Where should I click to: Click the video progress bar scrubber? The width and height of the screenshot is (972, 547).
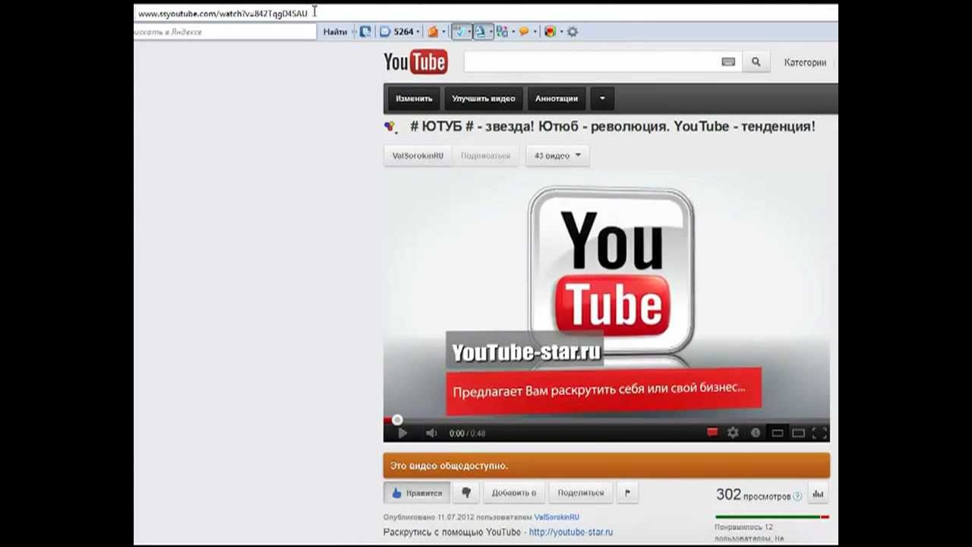tap(397, 420)
